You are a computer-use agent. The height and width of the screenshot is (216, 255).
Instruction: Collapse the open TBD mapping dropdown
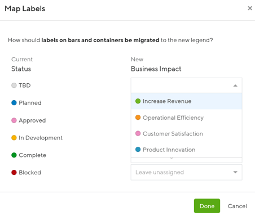pyautogui.click(x=235, y=85)
